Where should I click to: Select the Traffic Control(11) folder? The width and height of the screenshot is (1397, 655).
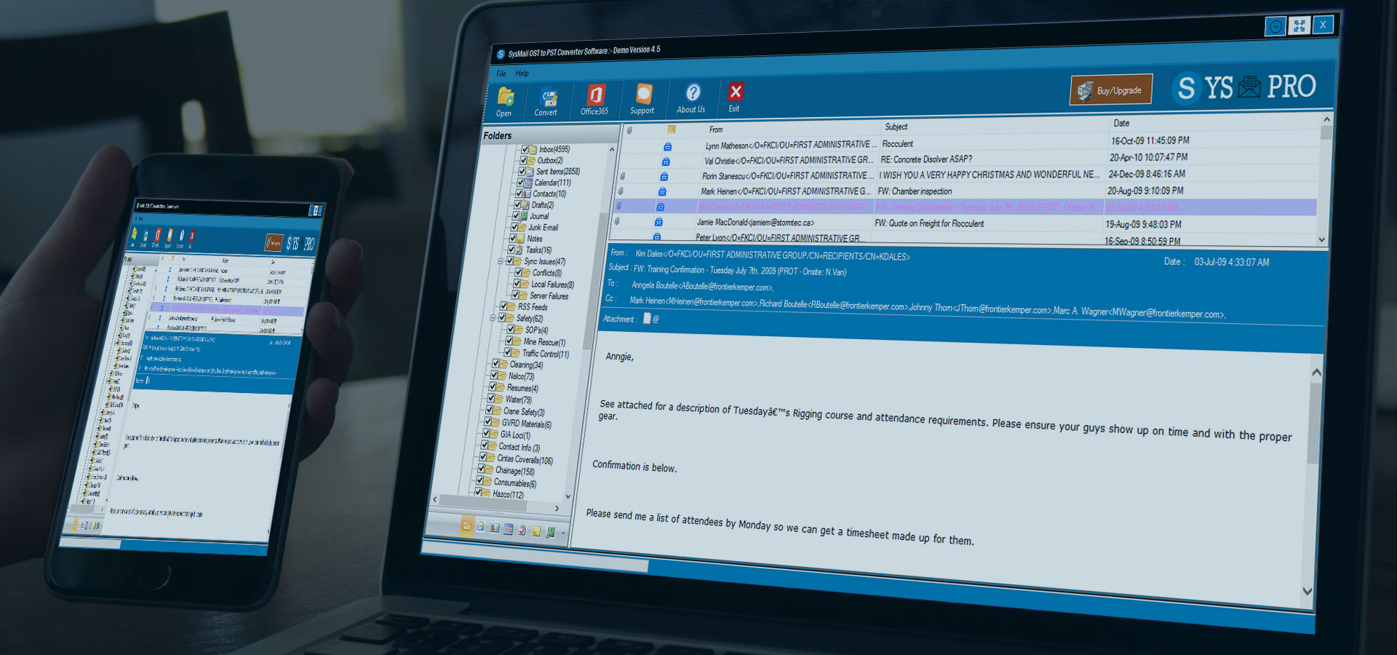tap(546, 354)
